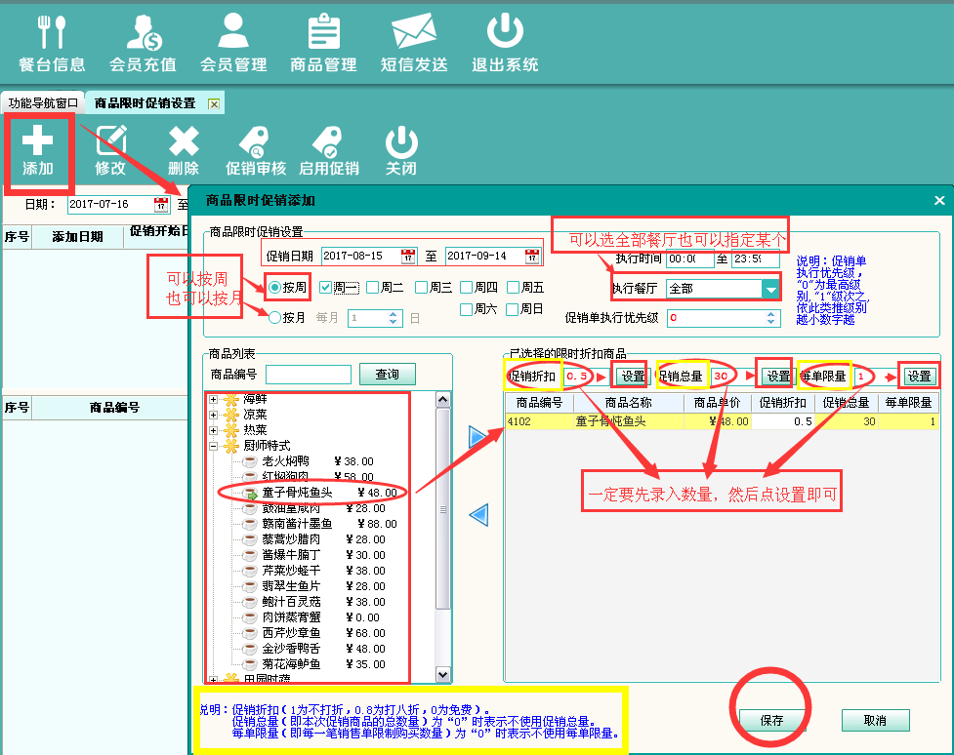
Task: Select the 按月 radio button
Action: coord(275,317)
